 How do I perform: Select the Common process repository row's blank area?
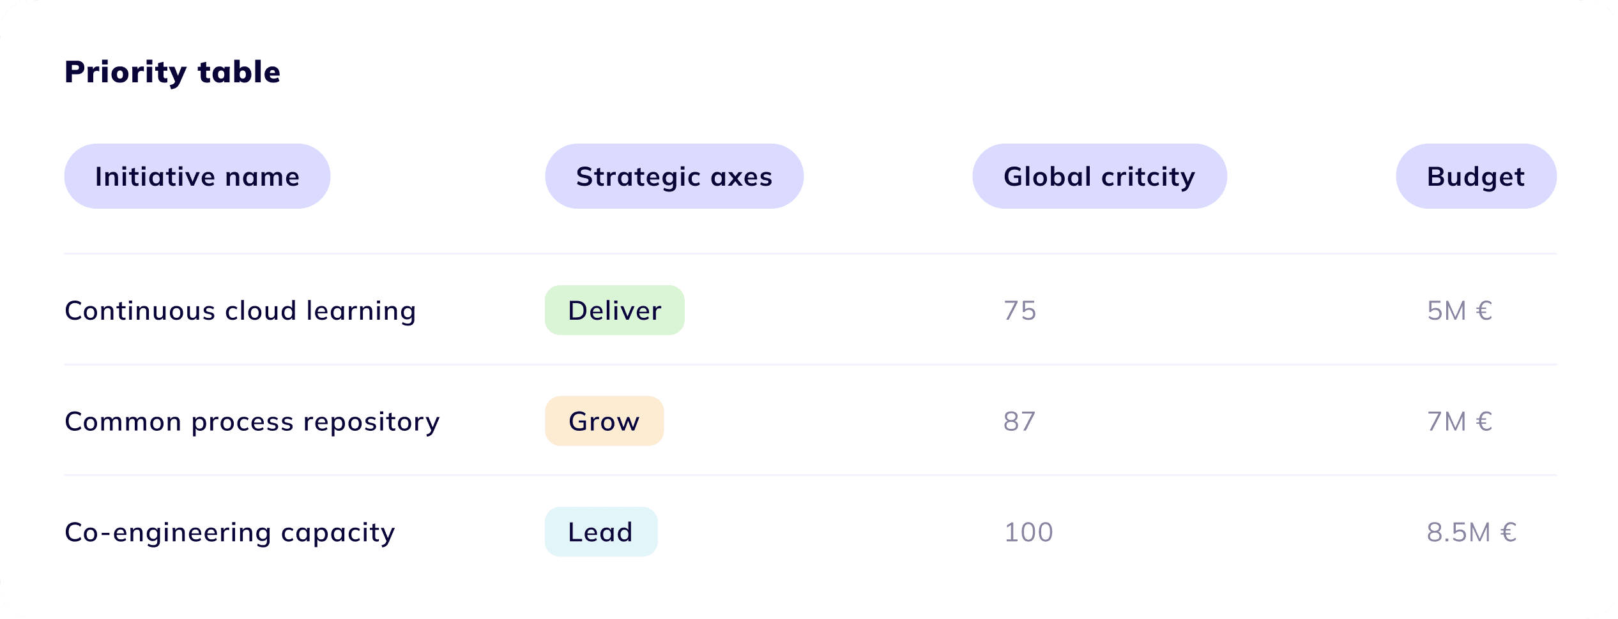click(830, 421)
